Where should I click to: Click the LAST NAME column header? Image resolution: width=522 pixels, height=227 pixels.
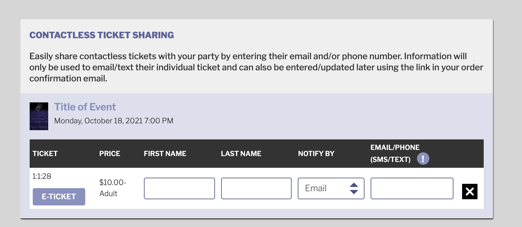point(241,154)
